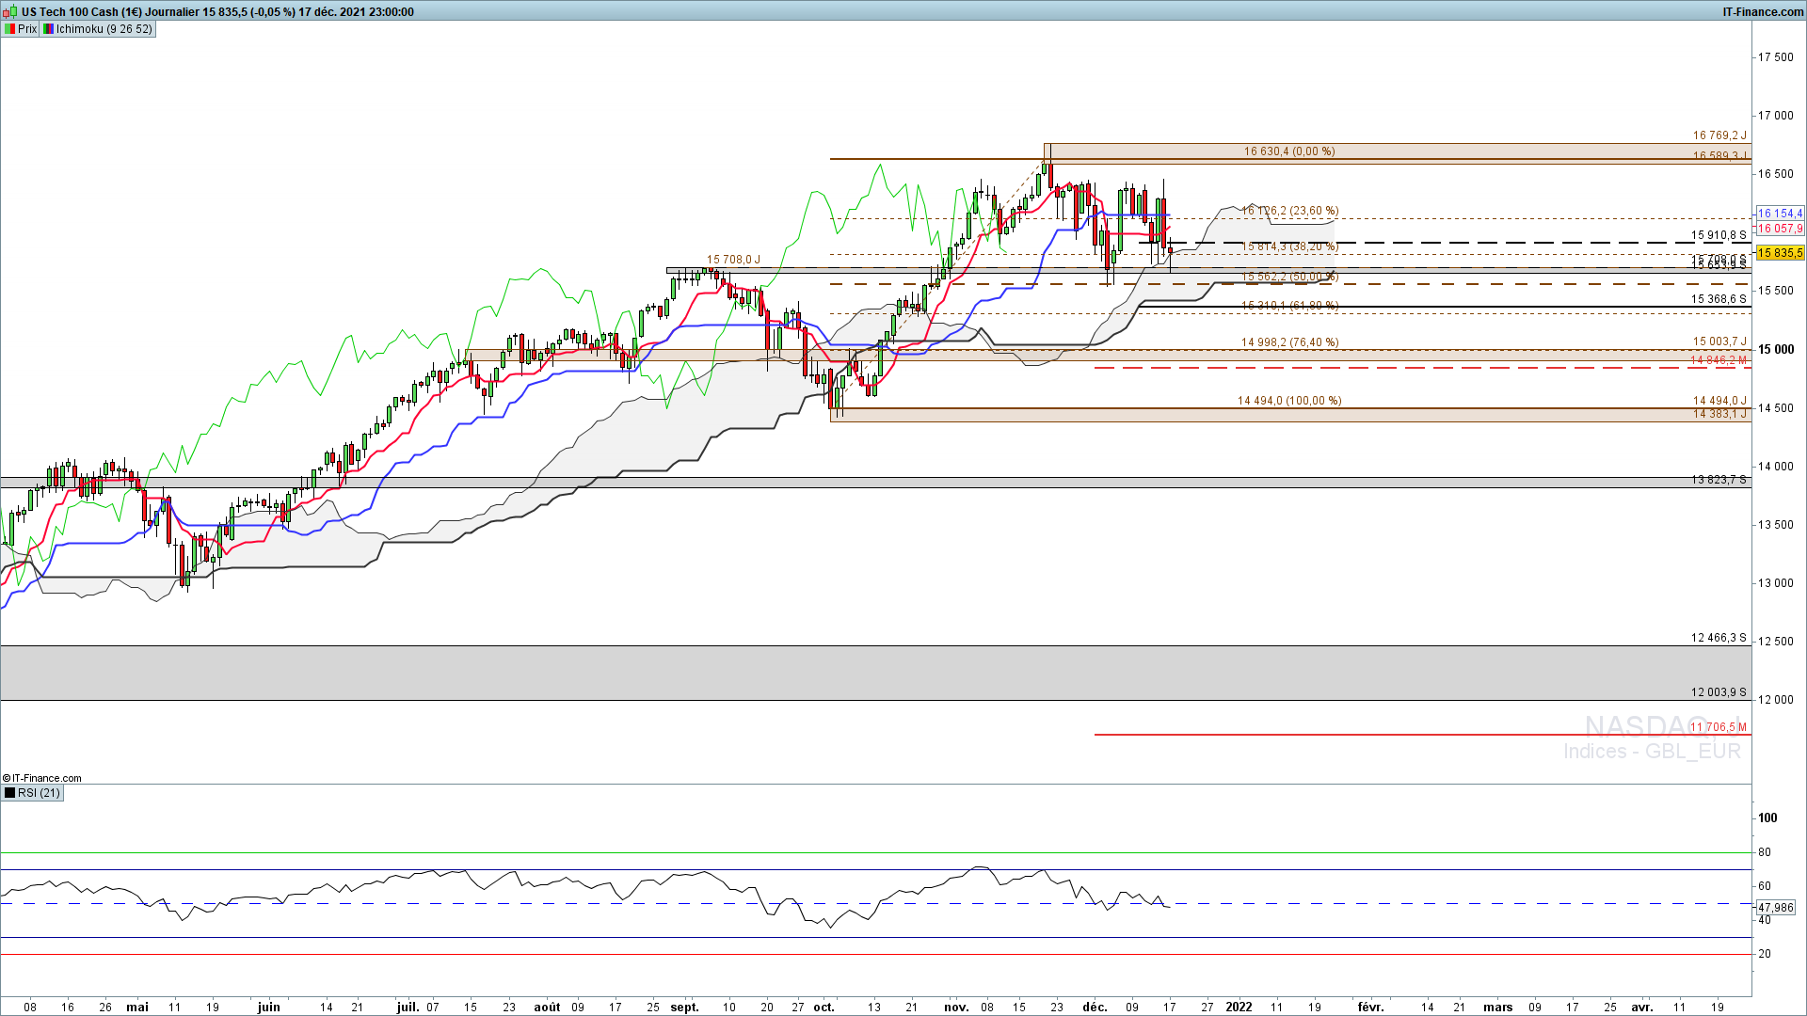1807x1016 pixels.
Task: Click the 2022 marker on the time axis
Action: click(x=1239, y=1007)
